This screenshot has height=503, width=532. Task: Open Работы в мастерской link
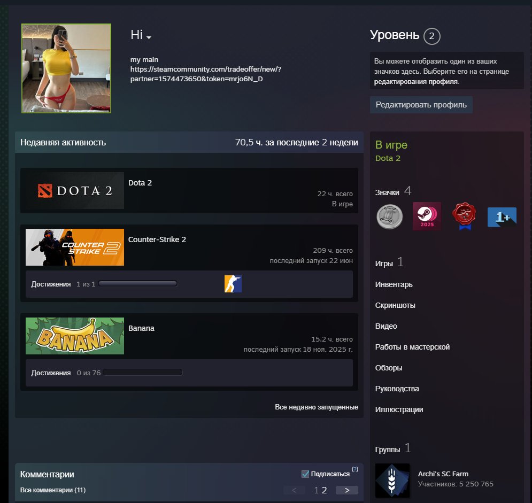[413, 347]
